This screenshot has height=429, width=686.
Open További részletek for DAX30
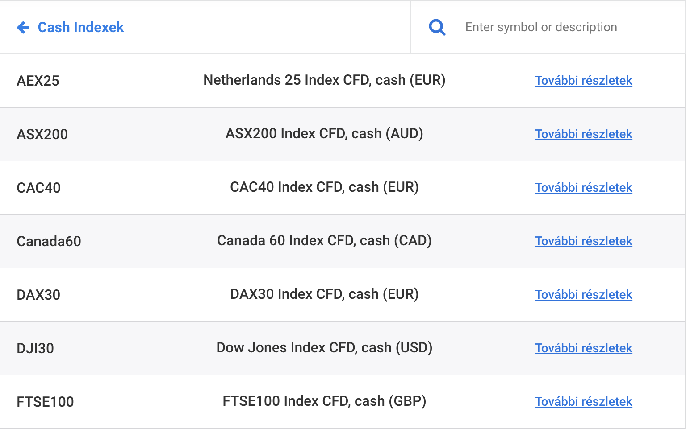coord(583,295)
